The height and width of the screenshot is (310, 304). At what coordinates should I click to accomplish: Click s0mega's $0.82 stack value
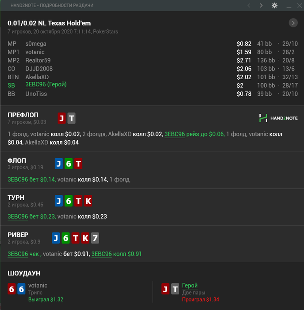[x=244, y=43]
